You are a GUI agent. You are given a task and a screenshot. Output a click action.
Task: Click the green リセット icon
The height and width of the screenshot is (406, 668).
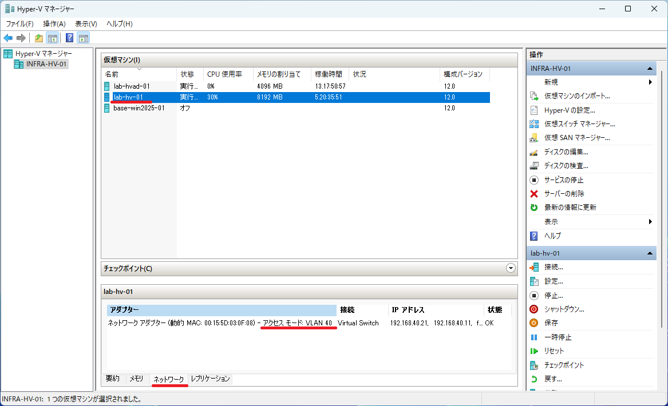click(534, 351)
